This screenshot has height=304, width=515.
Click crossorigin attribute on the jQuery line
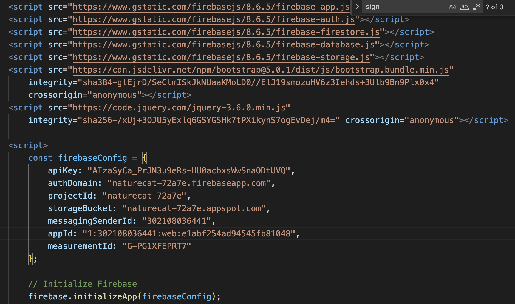tap(372, 120)
